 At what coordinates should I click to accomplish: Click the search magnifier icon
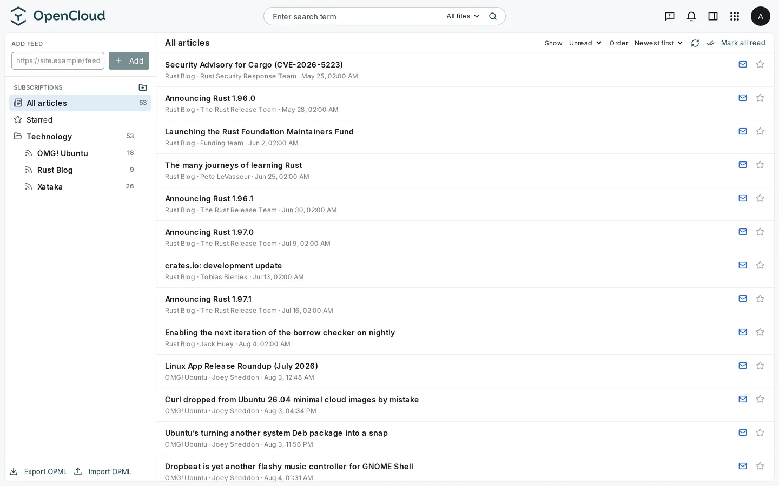(x=493, y=16)
